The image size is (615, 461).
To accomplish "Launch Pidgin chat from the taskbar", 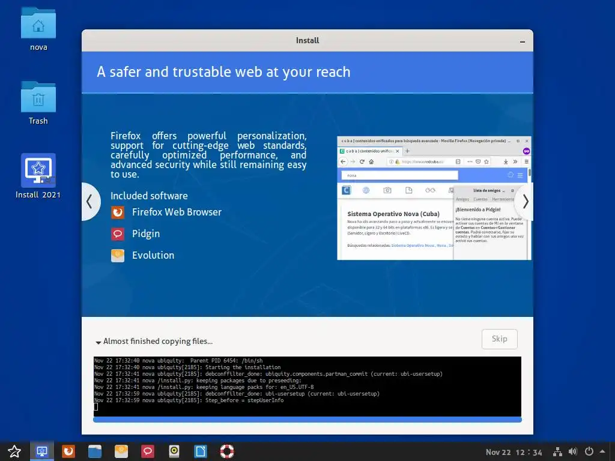I will (148, 451).
